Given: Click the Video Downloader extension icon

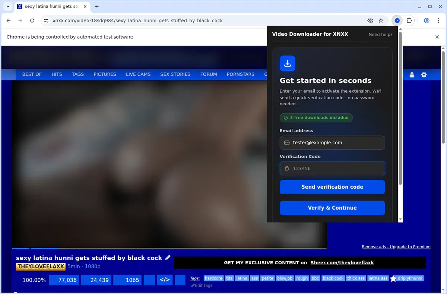Looking at the screenshot, I should [x=397, y=20].
